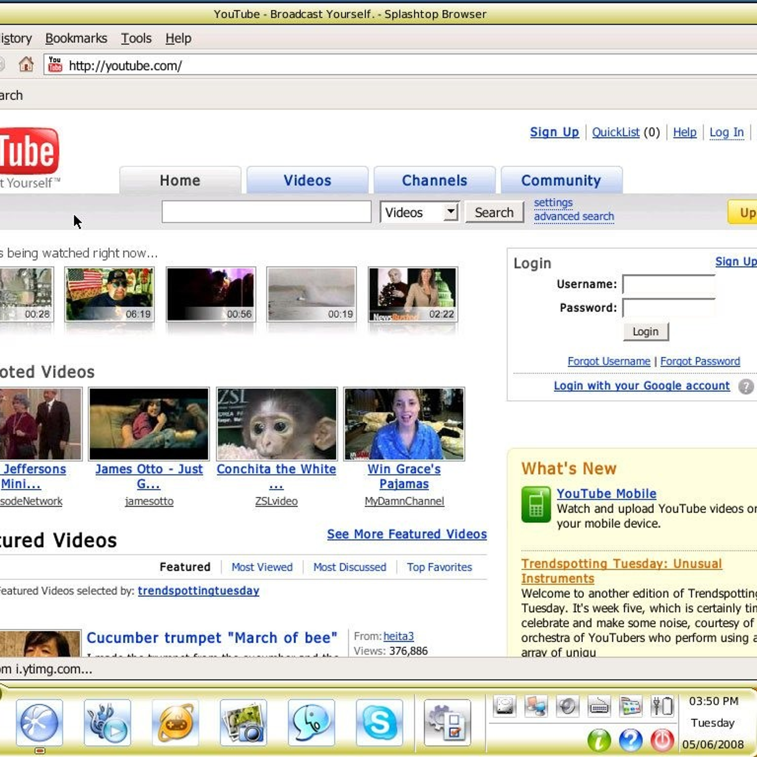Viewport: 757px width, 757px height.
Task: Open the photo viewer camera icon
Action: 243,722
